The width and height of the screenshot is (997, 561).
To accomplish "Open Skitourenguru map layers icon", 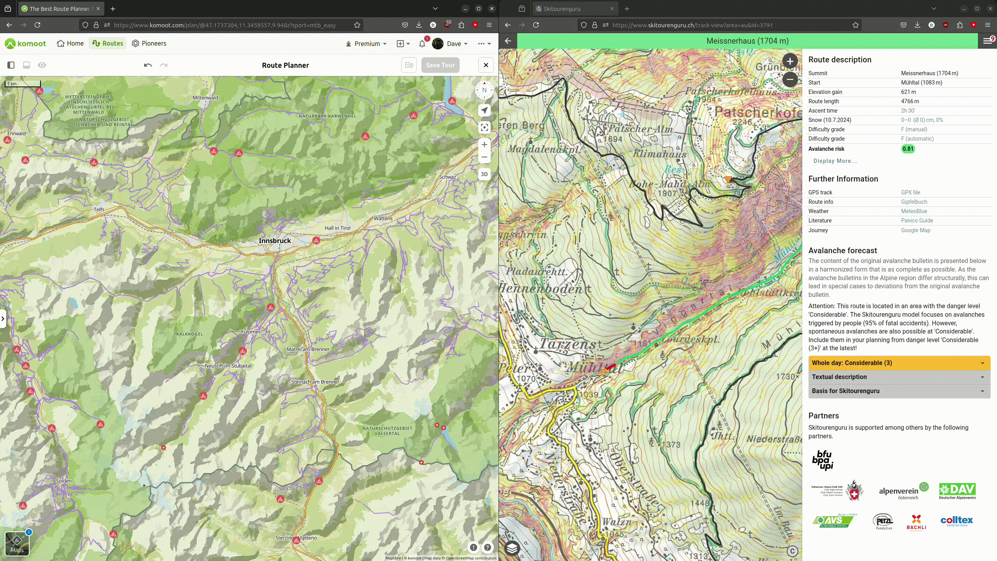I will (512, 548).
